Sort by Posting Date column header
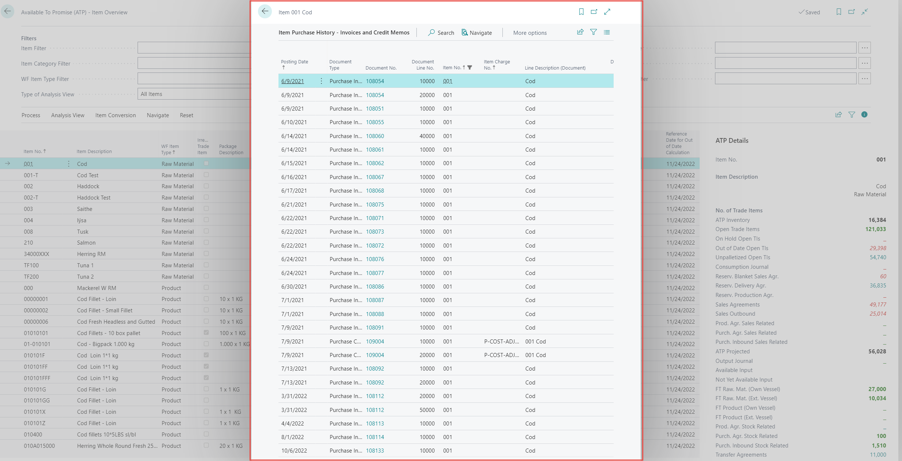The image size is (902, 461). [x=294, y=62]
